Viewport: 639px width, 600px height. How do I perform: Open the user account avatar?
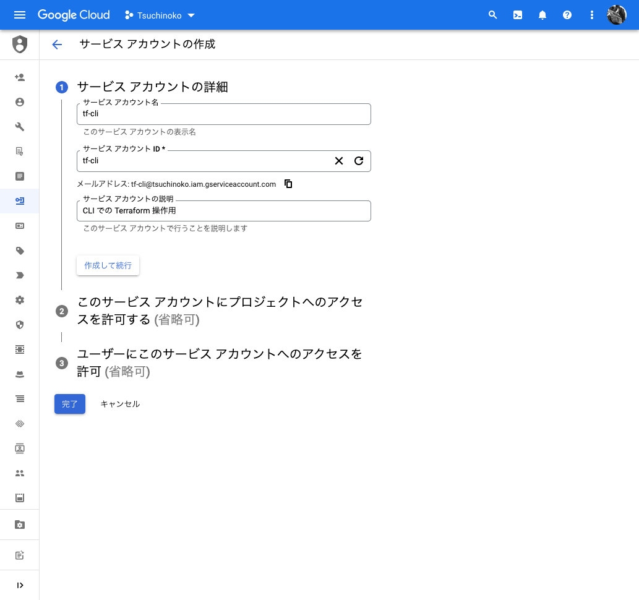coord(617,15)
